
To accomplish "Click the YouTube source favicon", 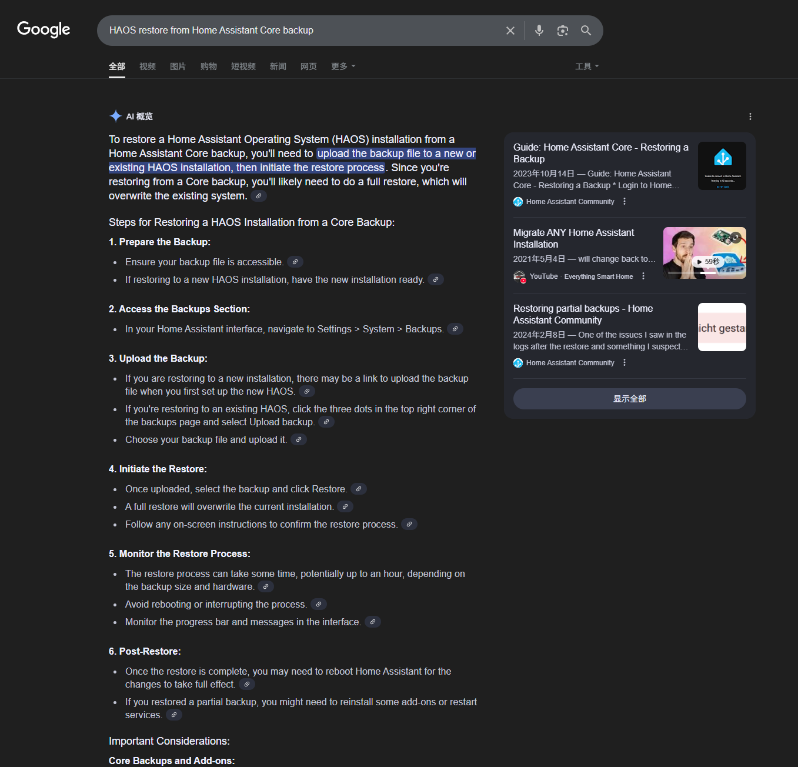I will coord(519,276).
